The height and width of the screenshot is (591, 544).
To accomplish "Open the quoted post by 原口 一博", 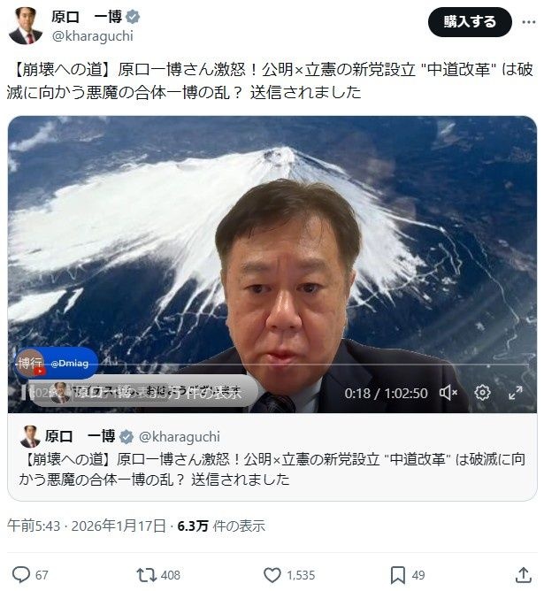I will [272, 457].
